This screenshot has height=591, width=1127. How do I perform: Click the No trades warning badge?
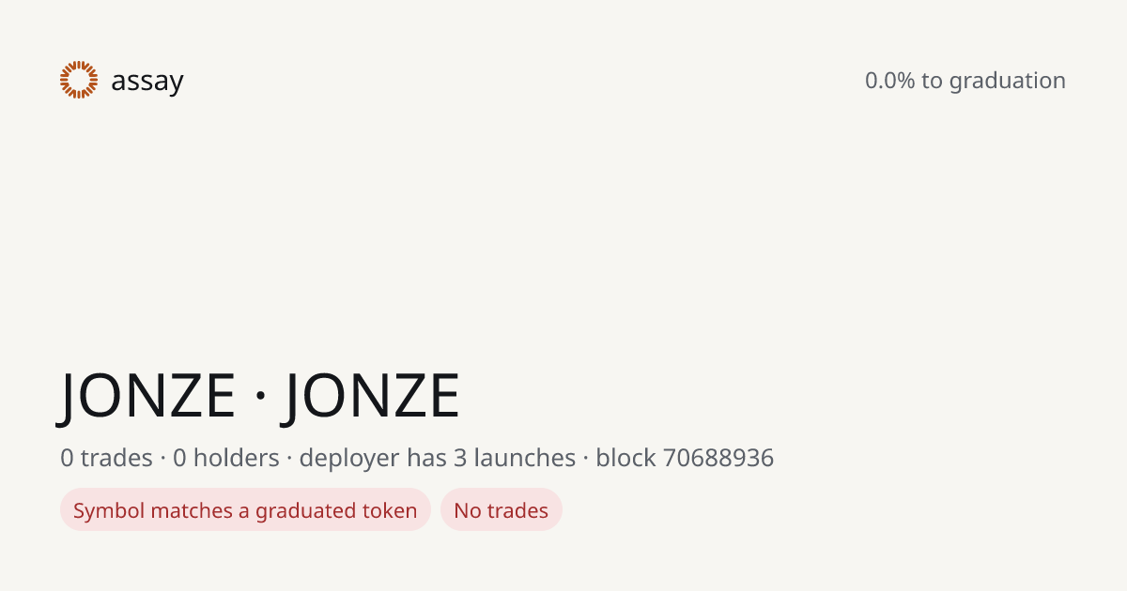point(502,510)
